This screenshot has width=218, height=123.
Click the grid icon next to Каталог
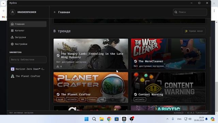12,30
